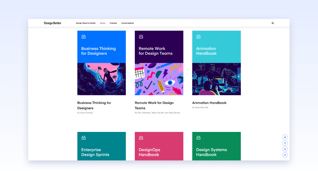
Task: Open the Conversations nav item
Action: tap(128, 23)
